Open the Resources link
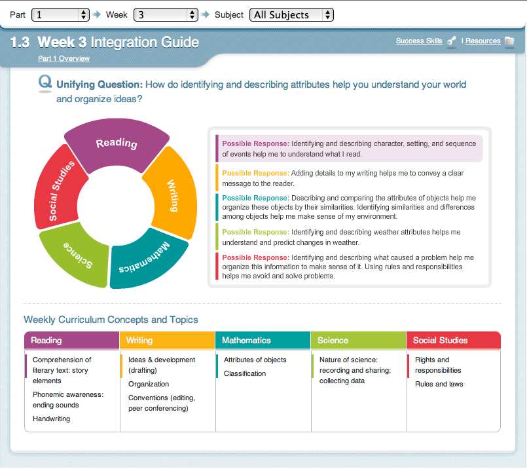The image size is (527, 469). 483,41
